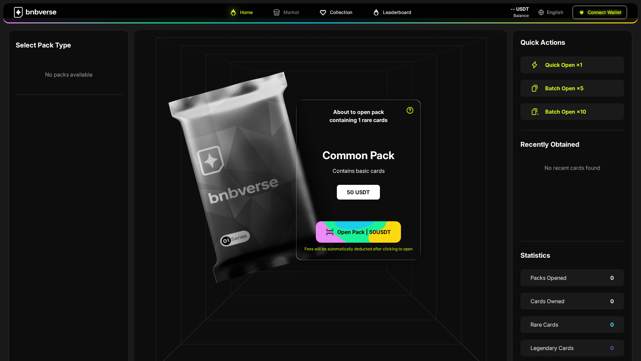Viewport: 641px width, 361px height.
Task: Click the Batch Open ×5 button
Action: click(x=572, y=88)
